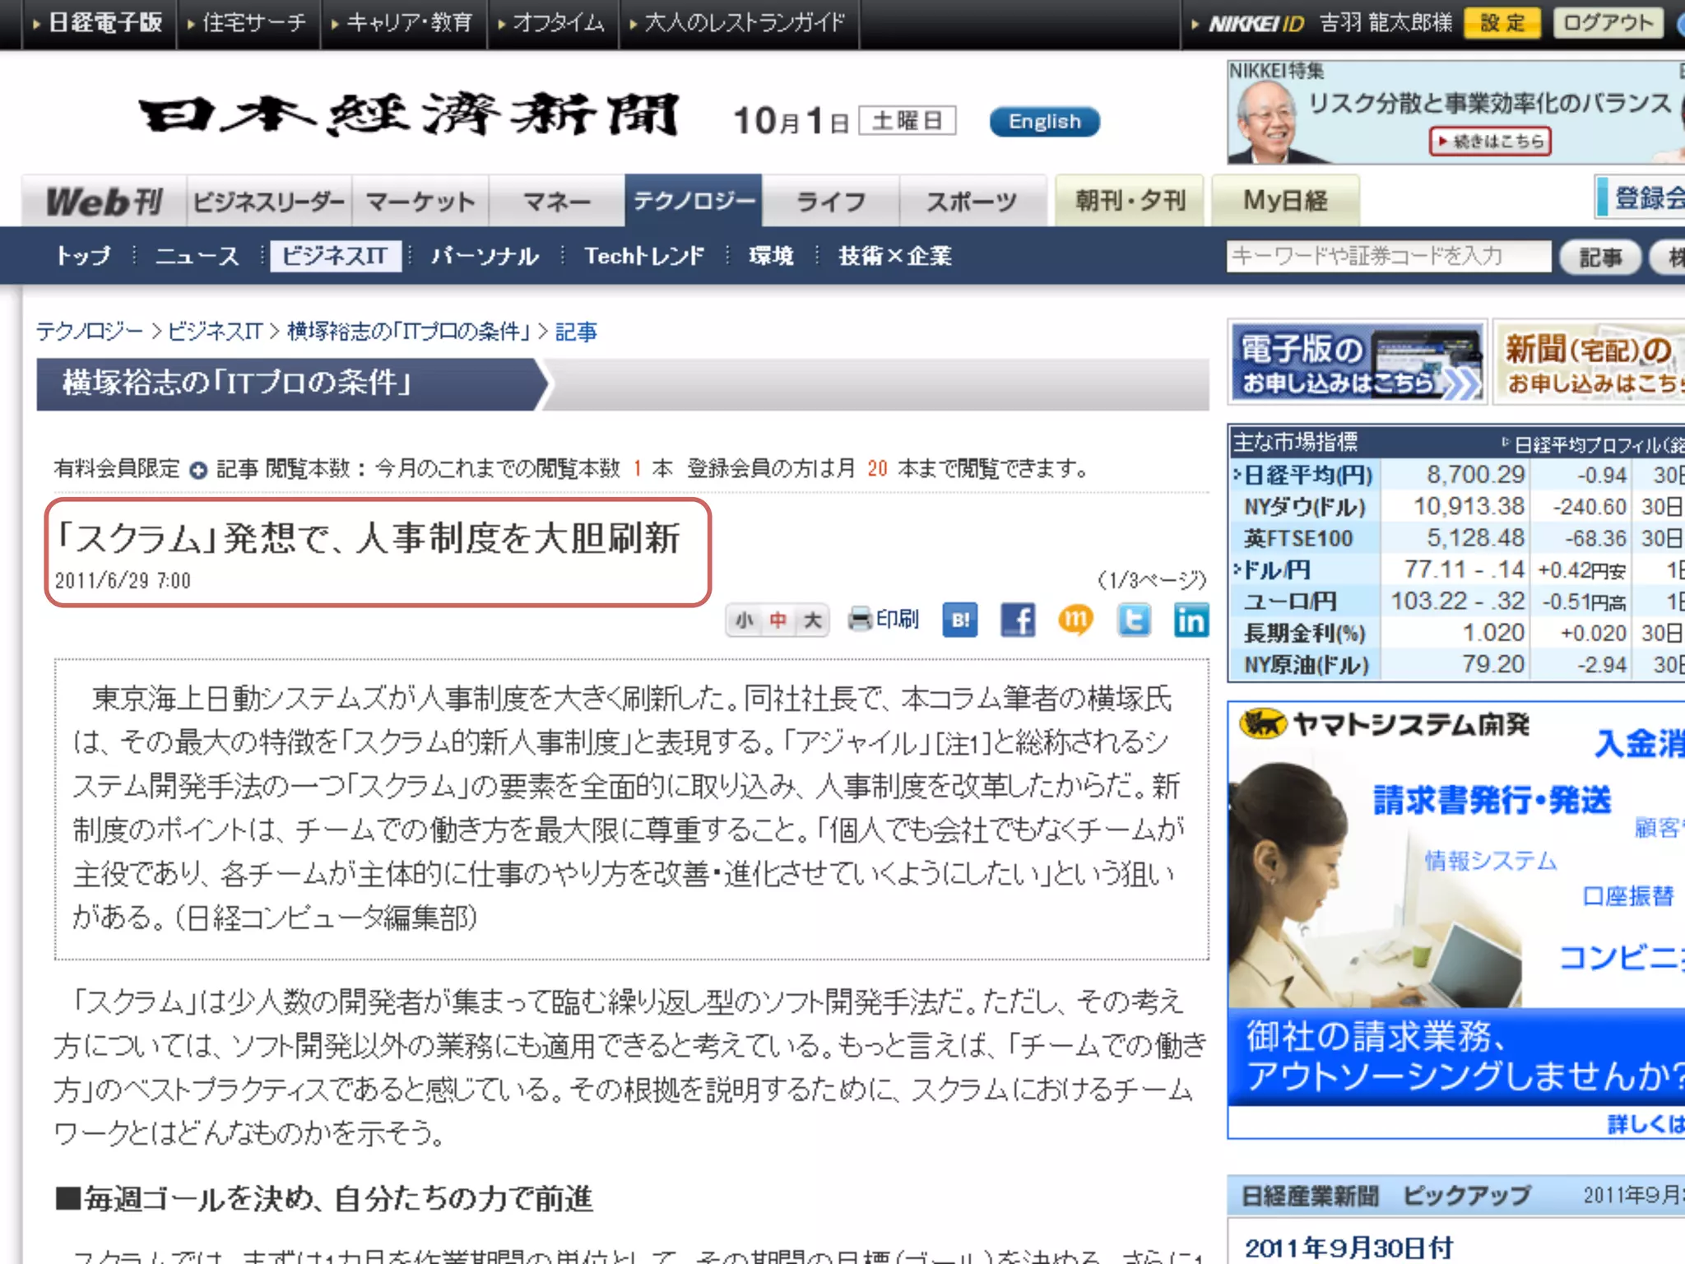1685x1264 pixels.
Task: Open the 電子版のお申し込み banner
Action: [x=1358, y=363]
